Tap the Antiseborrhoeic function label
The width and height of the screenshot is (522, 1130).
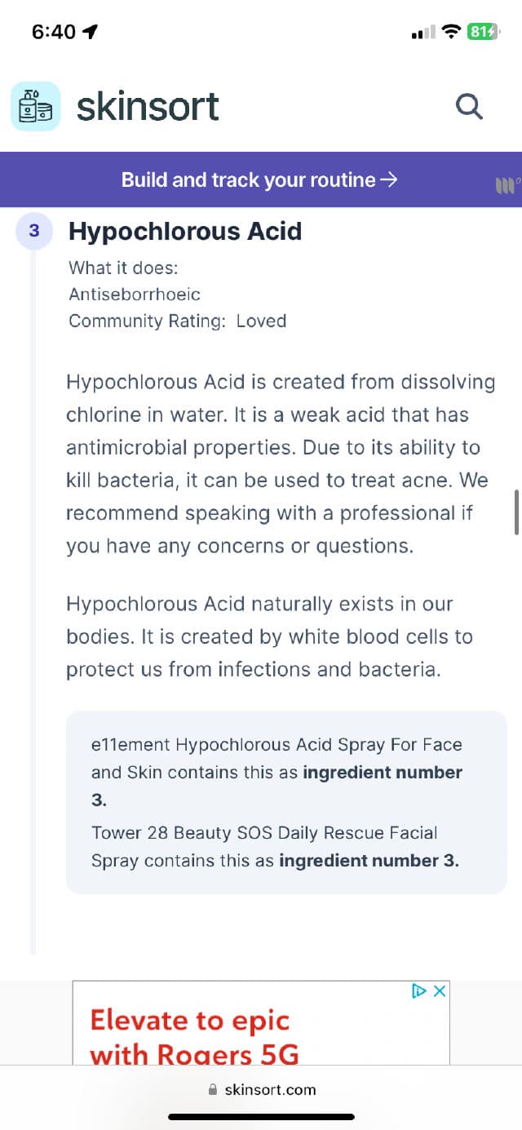point(135,295)
